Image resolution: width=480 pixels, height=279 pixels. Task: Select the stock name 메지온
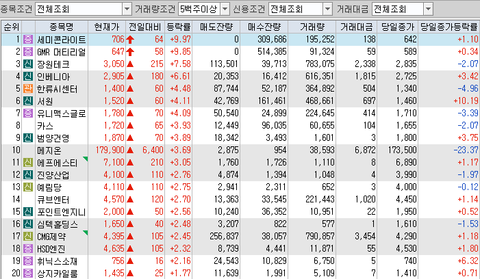point(49,150)
